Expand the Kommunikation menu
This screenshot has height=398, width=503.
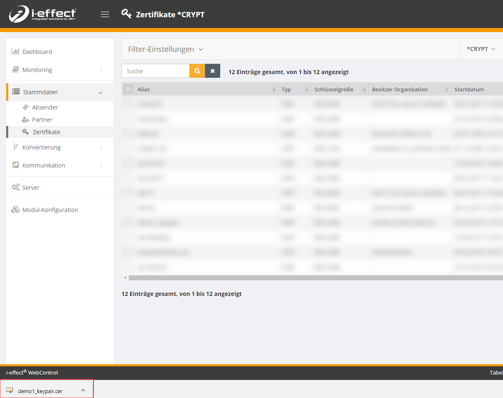tap(44, 165)
